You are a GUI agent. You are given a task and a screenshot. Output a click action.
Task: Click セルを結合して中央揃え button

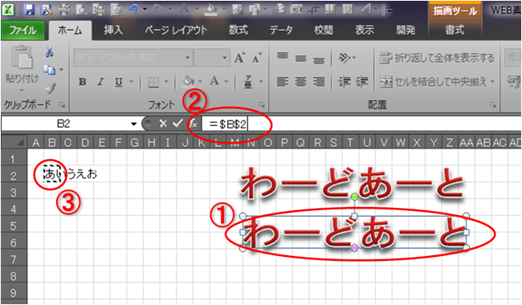click(437, 82)
